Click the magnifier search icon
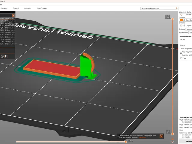 [177, 8]
